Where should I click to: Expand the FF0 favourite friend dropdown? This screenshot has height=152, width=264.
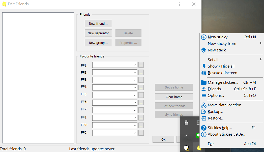pyautogui.click(x=135, y=133)
